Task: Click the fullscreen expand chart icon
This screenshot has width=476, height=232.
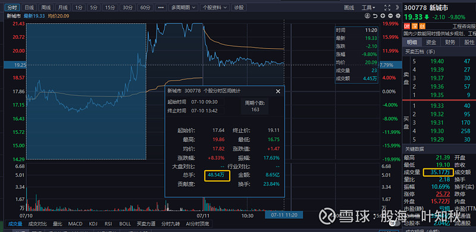Action: (387, 8)
